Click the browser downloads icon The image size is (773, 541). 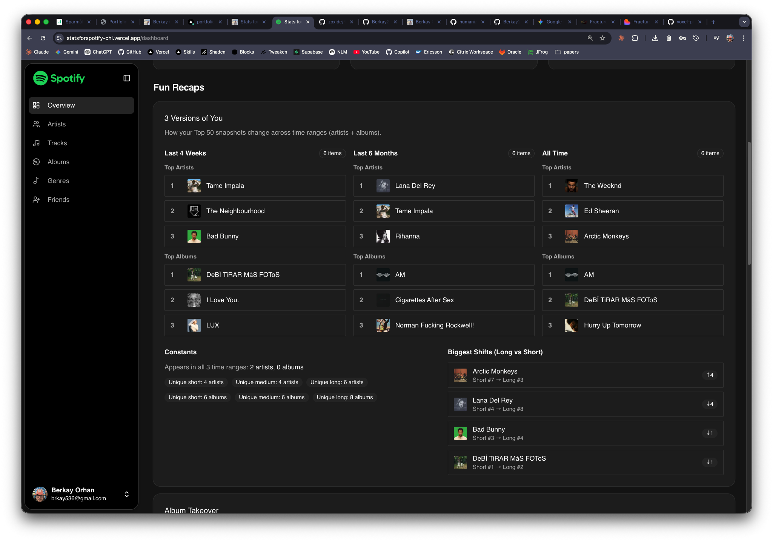point(655,38)
